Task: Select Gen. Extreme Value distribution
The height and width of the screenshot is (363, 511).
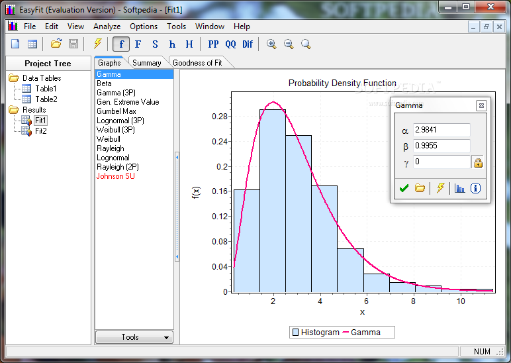Action: click(x=134, y=102)
